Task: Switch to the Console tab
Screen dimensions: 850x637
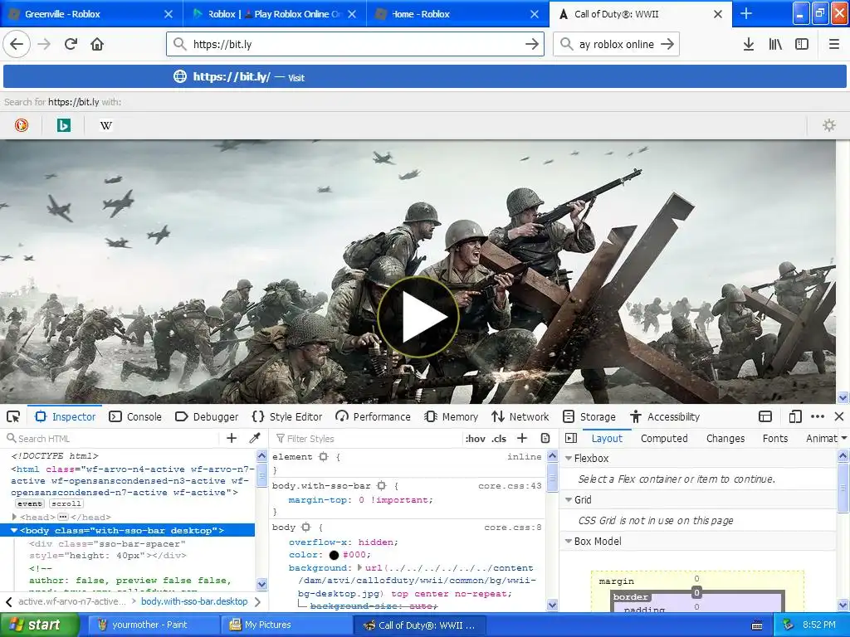Action: pos(135,416)
